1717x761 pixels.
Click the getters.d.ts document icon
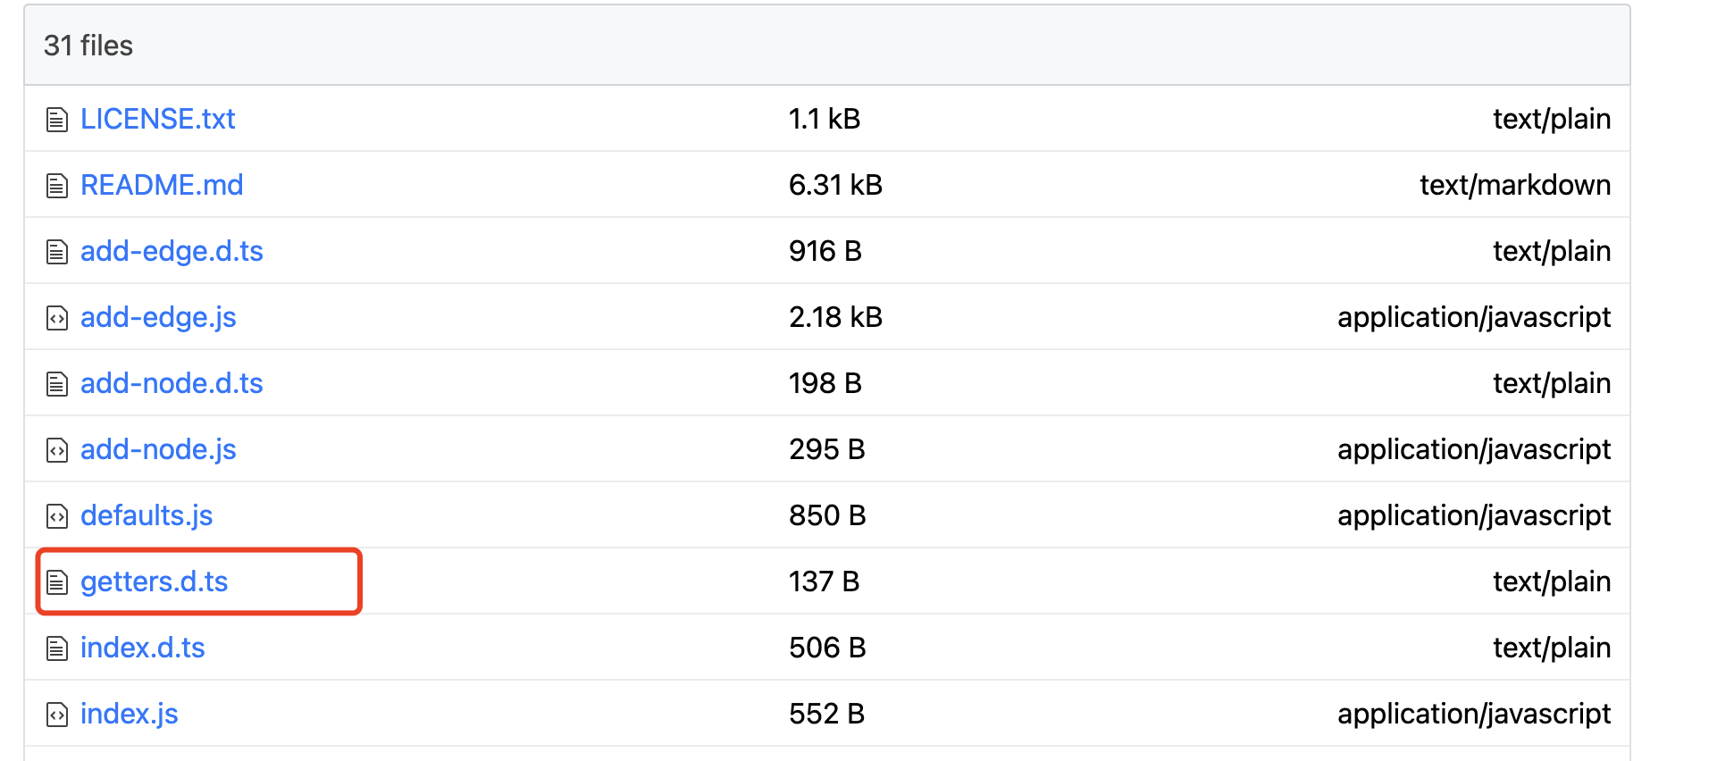(x=57, y=582)
